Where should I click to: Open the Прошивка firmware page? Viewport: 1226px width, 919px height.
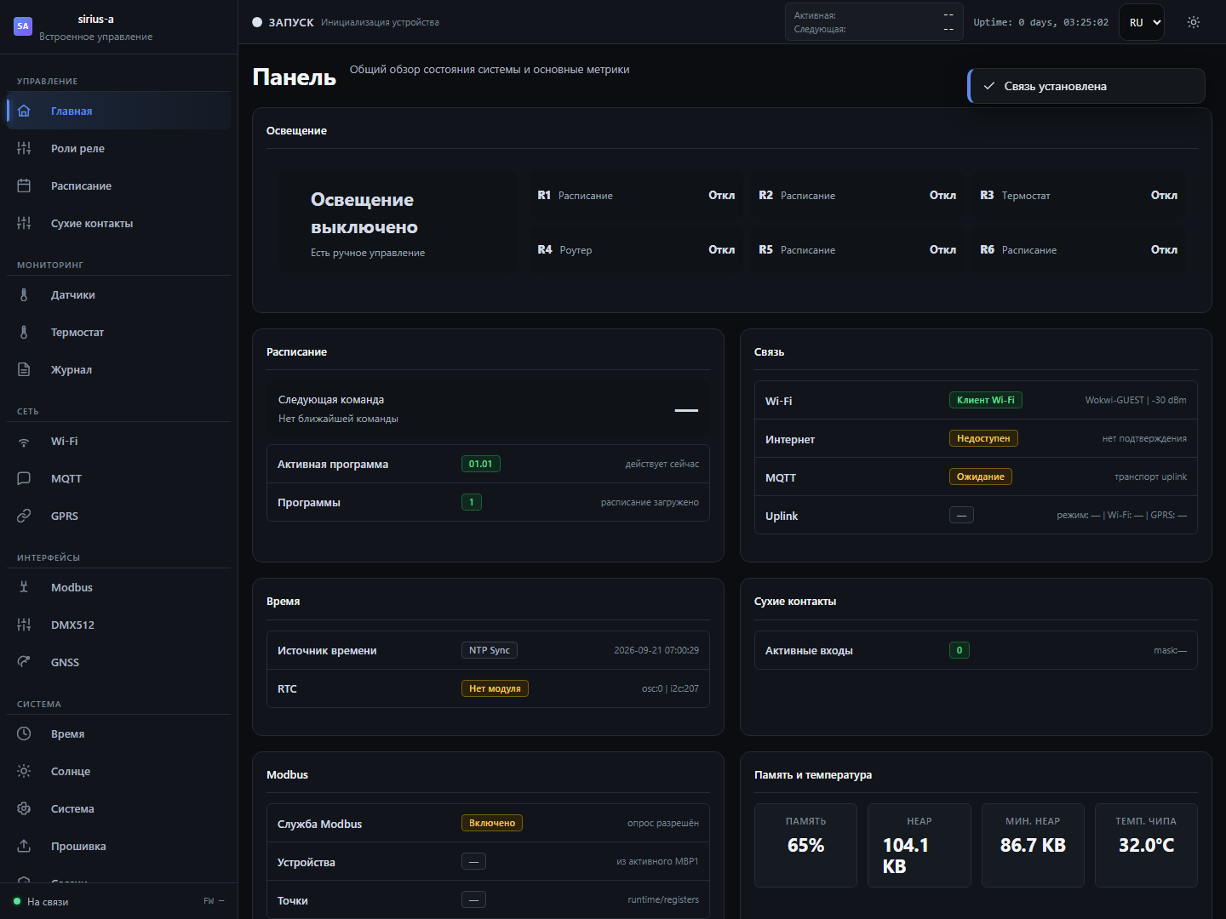(x=118, y=846)
